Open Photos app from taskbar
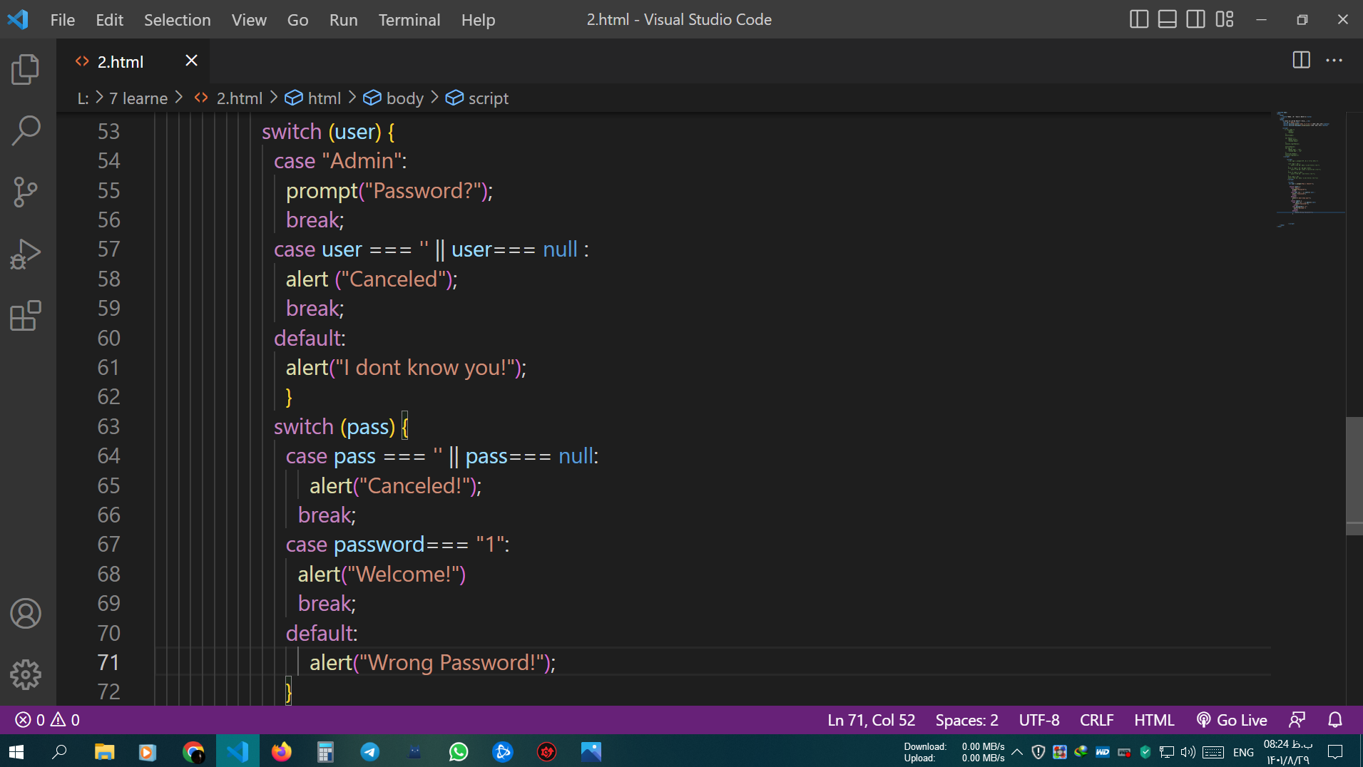The image size is (1363, 767). 591,751
